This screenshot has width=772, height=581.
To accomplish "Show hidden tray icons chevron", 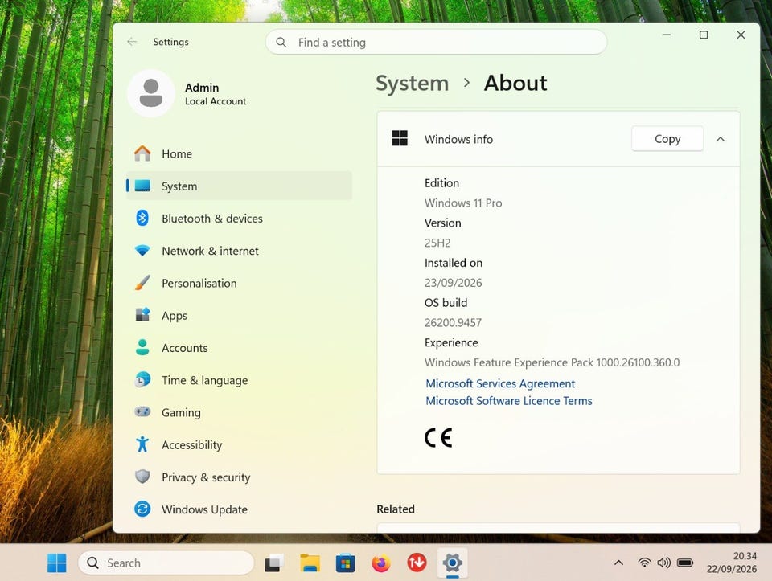I will point(619,563).
